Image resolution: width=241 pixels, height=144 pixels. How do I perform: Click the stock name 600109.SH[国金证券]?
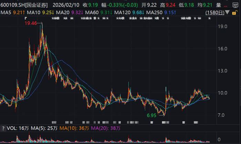click(24, 5)
